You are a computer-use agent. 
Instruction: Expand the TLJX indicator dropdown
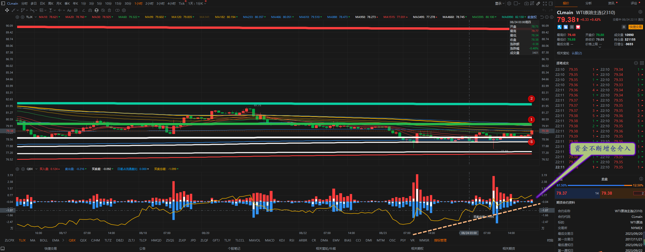36,17
